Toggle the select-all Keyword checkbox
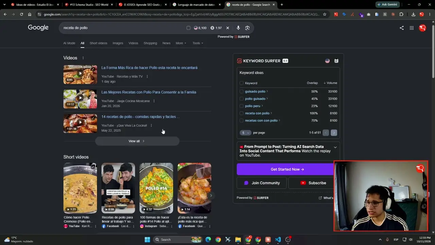The width and height of the screenshot is (435, 245). click(x=242, y=83)
